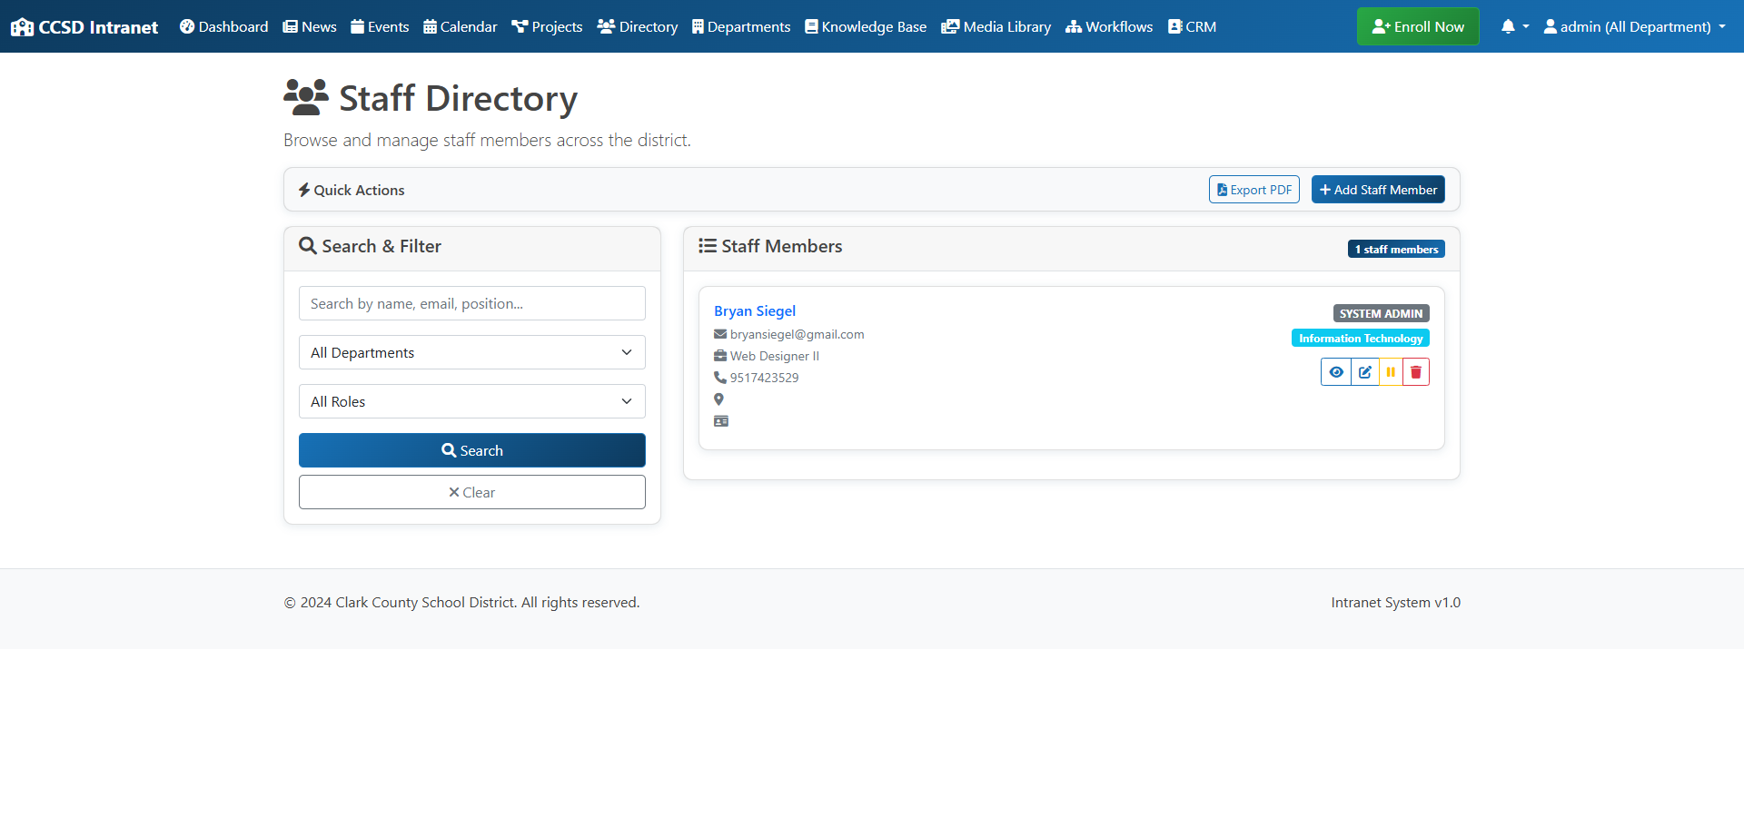Go to the Workflows page
1744x827 pixels.
coord(1109,27)
